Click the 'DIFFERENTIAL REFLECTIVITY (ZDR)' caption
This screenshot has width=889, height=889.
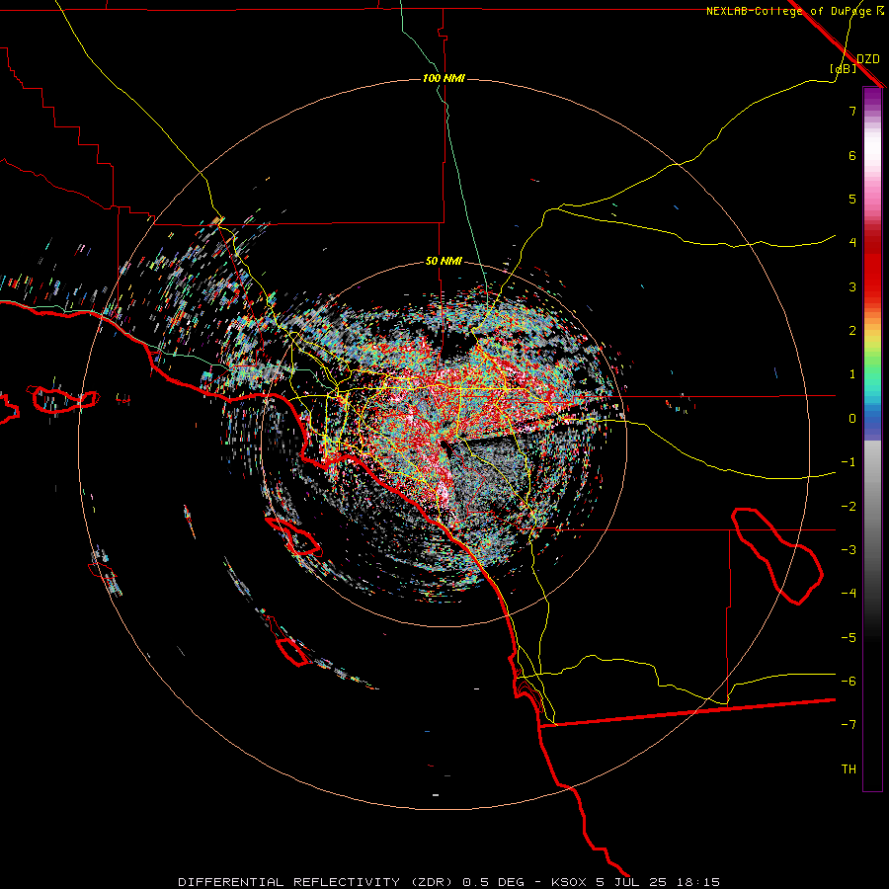315,882
